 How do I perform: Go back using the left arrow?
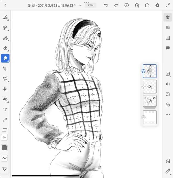(5, 5)
